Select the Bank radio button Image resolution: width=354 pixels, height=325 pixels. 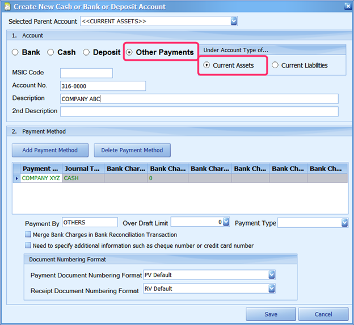coord(15,52)
